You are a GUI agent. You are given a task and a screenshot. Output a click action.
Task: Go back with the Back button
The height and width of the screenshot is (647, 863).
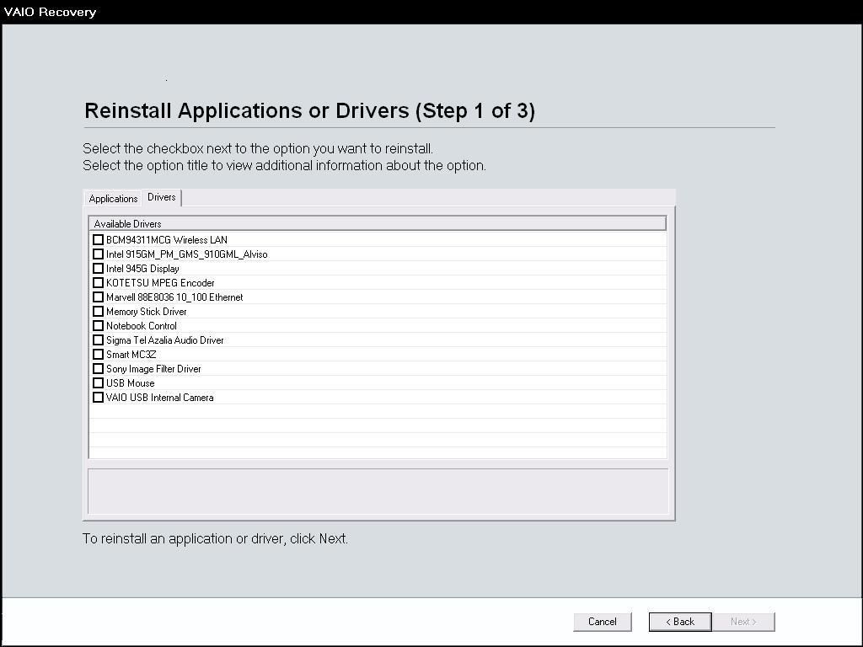tap(680, 622)
